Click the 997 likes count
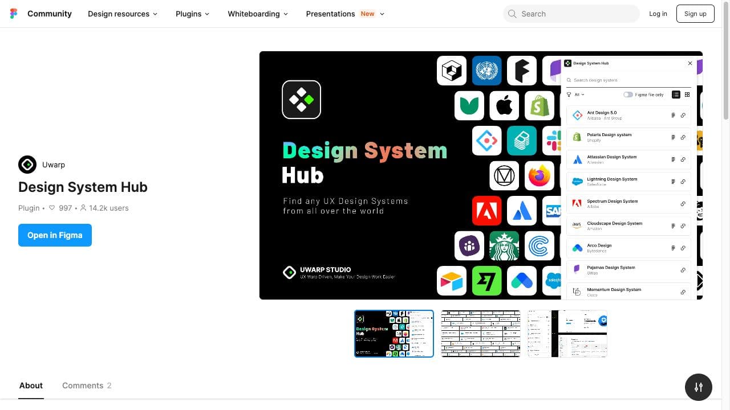Image resolution: width=730 pixels, height=410 pixels. tap(66, 208)
